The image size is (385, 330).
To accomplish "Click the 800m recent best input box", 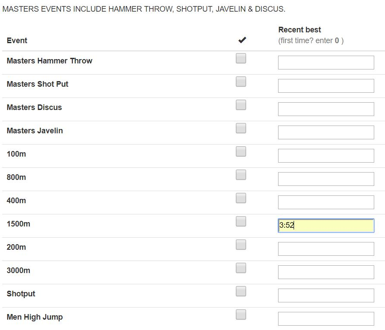I will (326, 179).
